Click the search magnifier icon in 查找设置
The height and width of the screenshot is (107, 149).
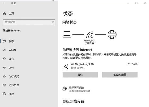coord(53,22)
